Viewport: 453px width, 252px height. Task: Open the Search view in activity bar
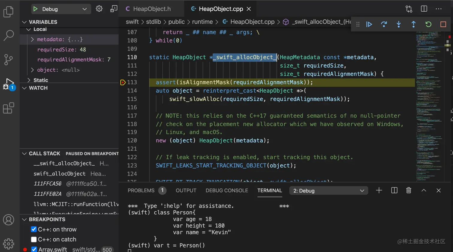8,35
